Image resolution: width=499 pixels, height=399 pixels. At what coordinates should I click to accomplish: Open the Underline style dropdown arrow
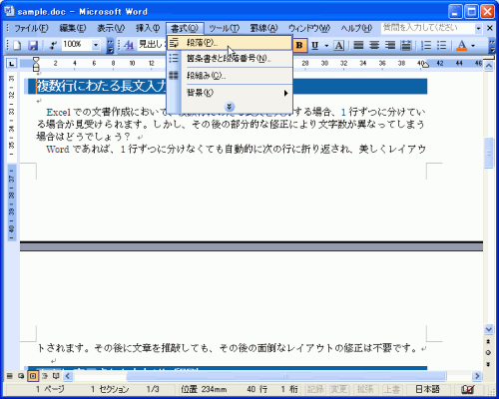(x=326, y=45)
